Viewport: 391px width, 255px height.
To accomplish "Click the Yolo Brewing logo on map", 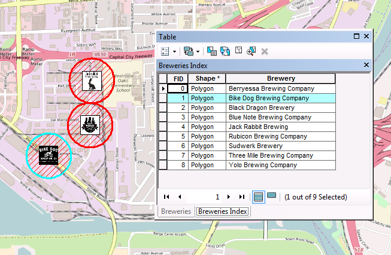I will (90, 125).
